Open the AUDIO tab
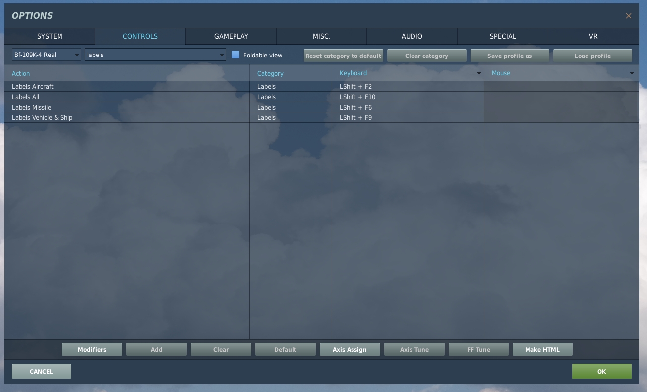This screenshot has width=647, height=392. tap(412, 36)
